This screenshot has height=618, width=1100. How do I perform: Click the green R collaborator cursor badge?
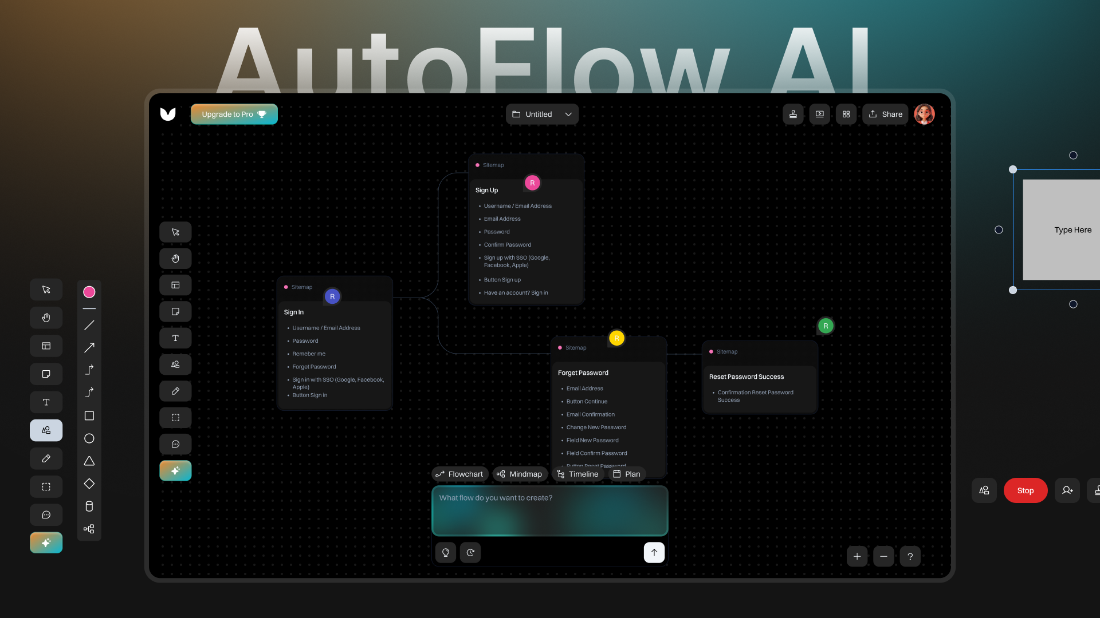[826, 326]
